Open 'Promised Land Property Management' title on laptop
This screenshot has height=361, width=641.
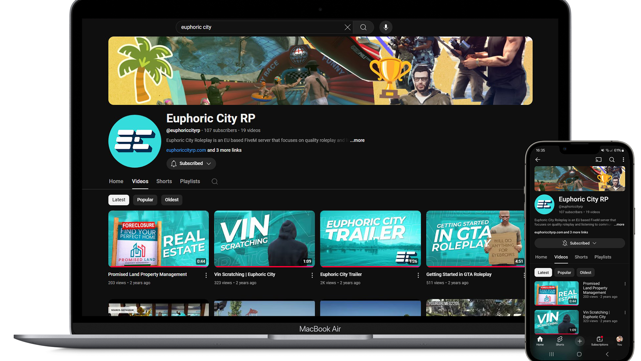[147, 275]
